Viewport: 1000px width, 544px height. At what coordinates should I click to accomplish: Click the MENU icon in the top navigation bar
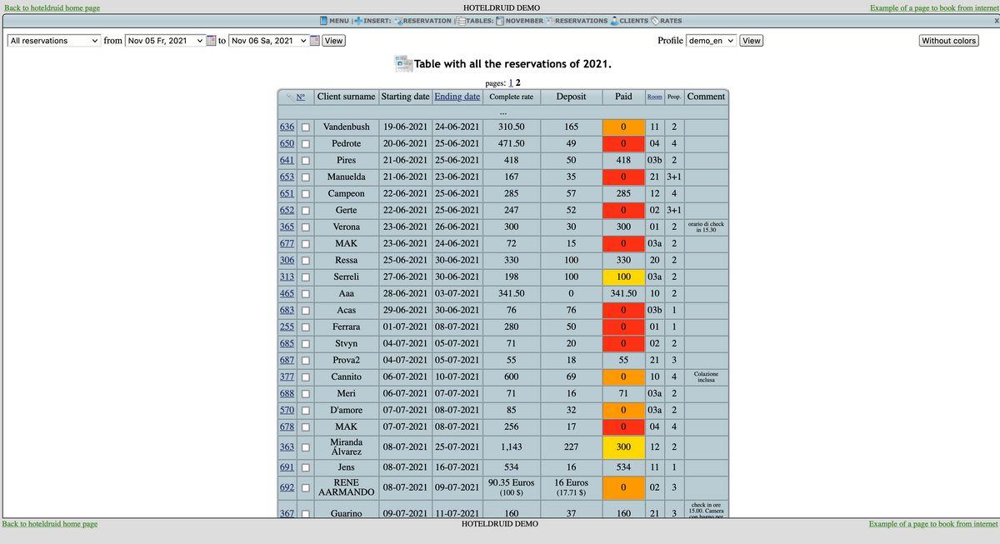click(x=324, y=20)
